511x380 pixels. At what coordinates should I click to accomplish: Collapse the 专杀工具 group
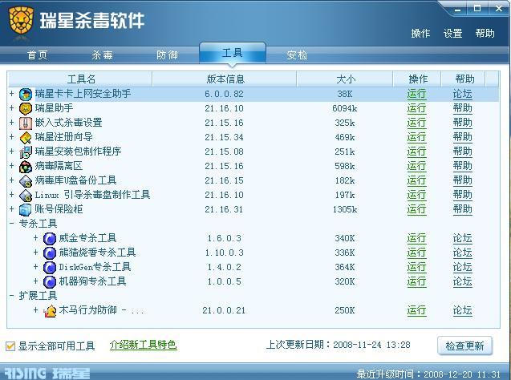point(12,224)
